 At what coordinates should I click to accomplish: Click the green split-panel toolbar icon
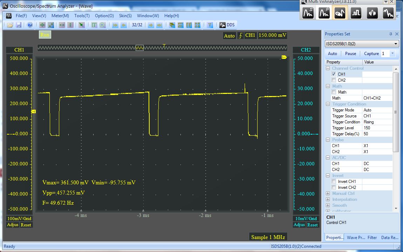pos(94,25)
